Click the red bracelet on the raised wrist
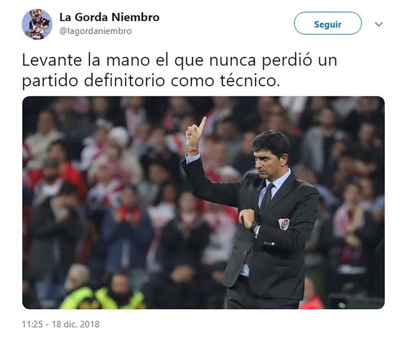Screen dimensions: 400x337 193,150
